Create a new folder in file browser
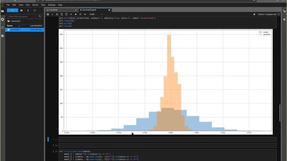Screen dimensions: 287x161 pos(22,10)
